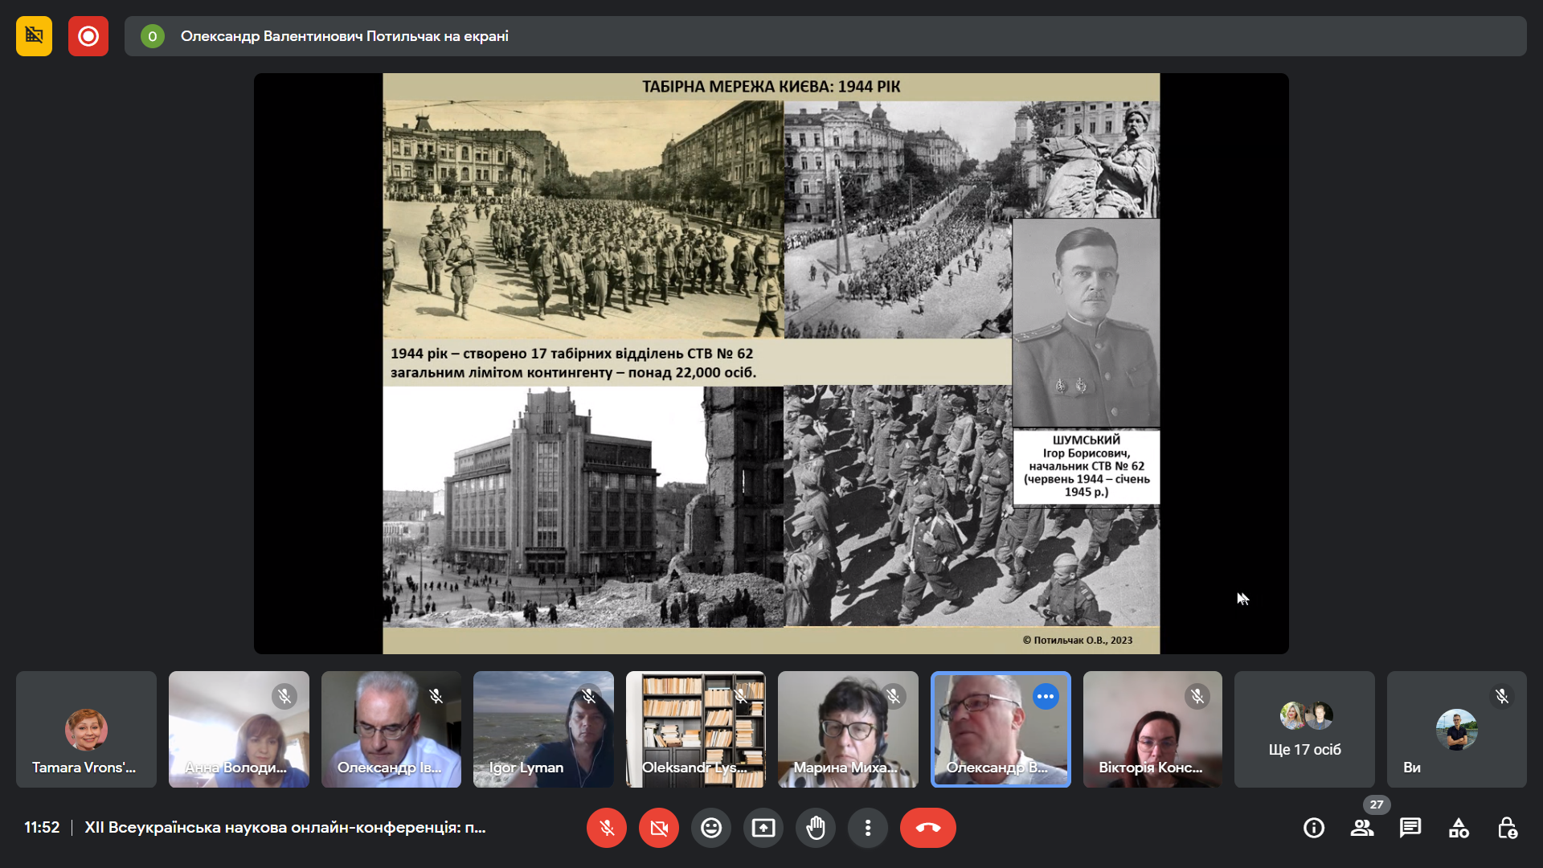Click the present screen button

[x=763, y=828]
